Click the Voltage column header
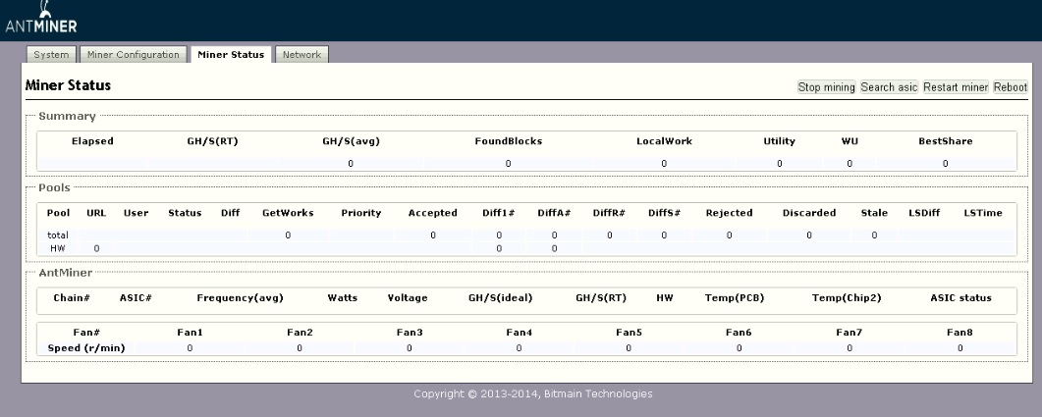 click(x=408, y=298)
